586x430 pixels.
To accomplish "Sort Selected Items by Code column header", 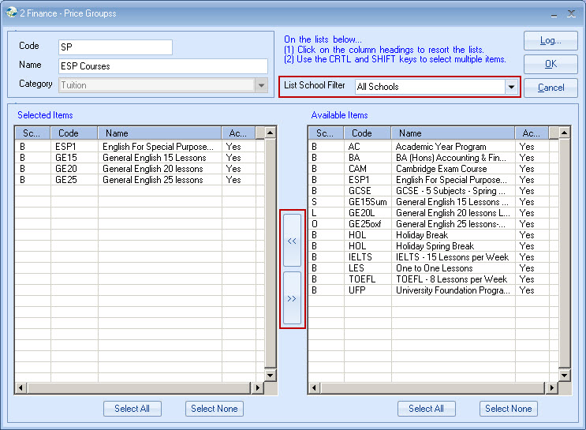I will pyautogui.click(x=74, y=133).
